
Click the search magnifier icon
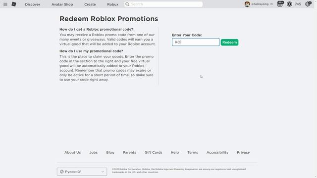[x=127, y=4]
